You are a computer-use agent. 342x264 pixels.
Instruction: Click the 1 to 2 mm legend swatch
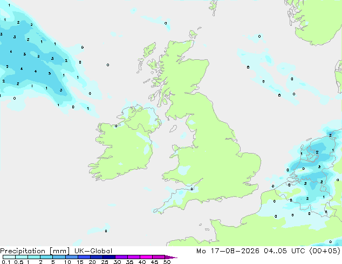(x=34, y=257)
